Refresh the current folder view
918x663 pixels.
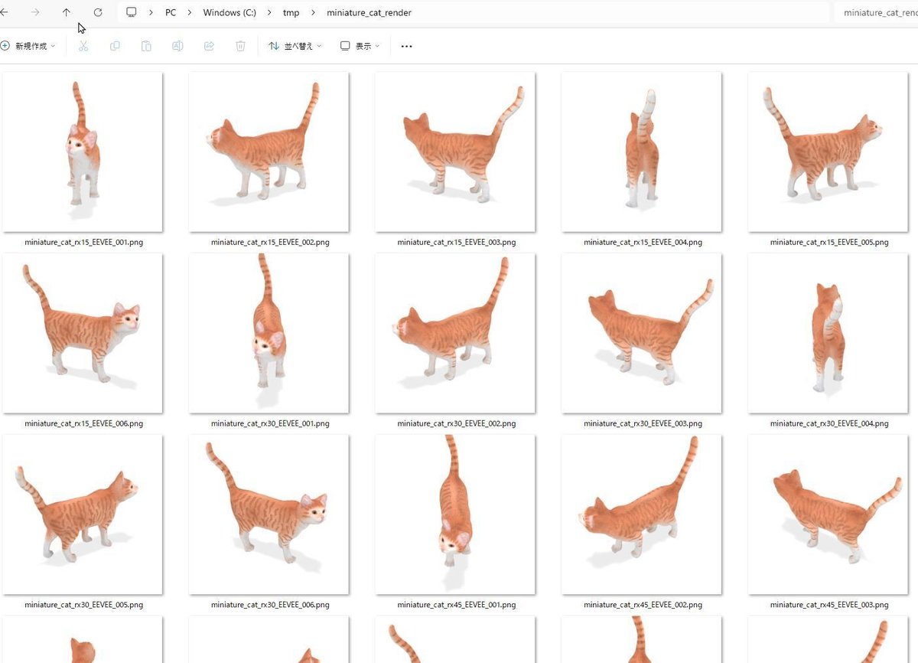(x=98, y=12)
